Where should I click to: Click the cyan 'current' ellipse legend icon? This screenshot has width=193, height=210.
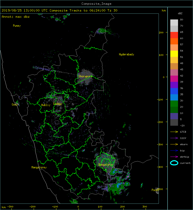(x=174, y=163)
